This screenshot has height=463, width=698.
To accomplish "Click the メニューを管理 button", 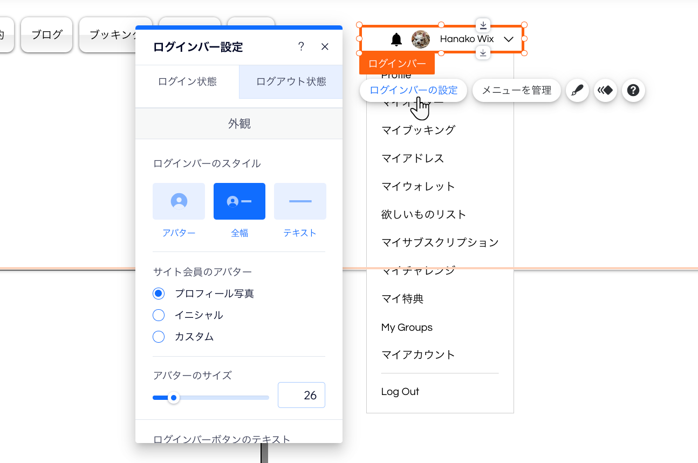I will point(516,91).
